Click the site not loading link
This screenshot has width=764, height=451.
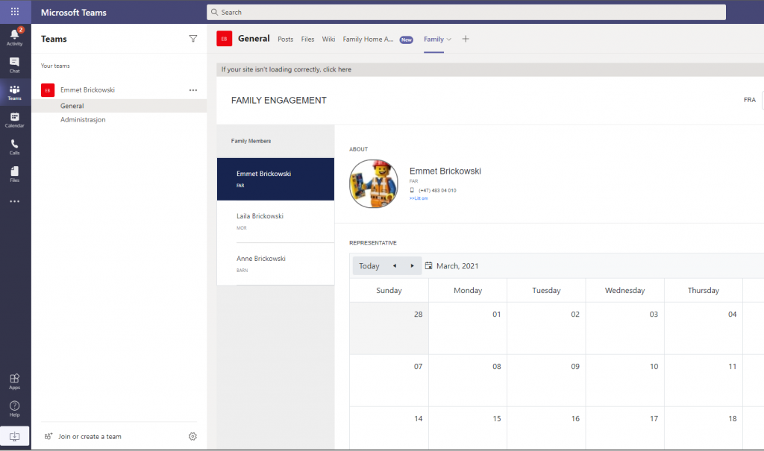click(286, 69)
